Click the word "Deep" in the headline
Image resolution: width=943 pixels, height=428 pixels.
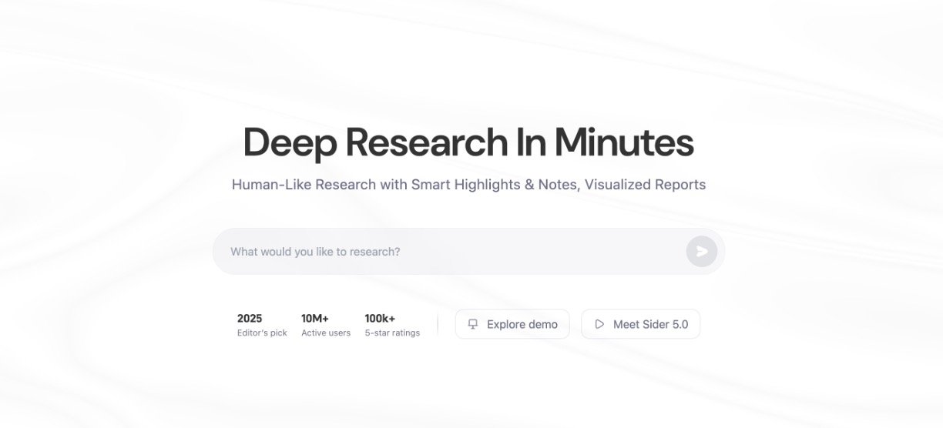click(x=290, y=142)
